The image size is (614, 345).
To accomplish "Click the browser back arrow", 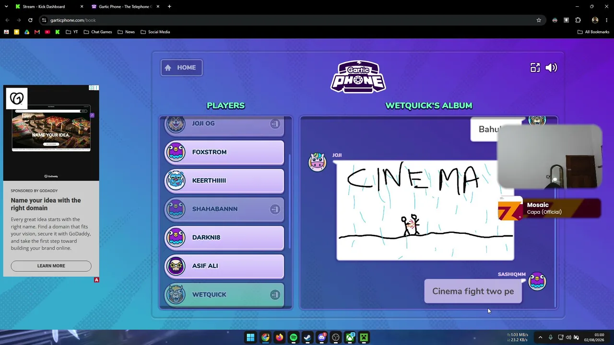I will [x=7, y=20].
